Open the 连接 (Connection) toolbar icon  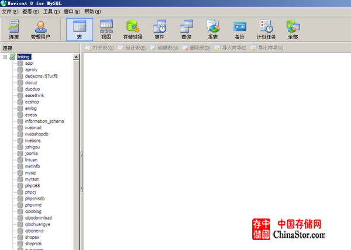(x=14, y=30)
